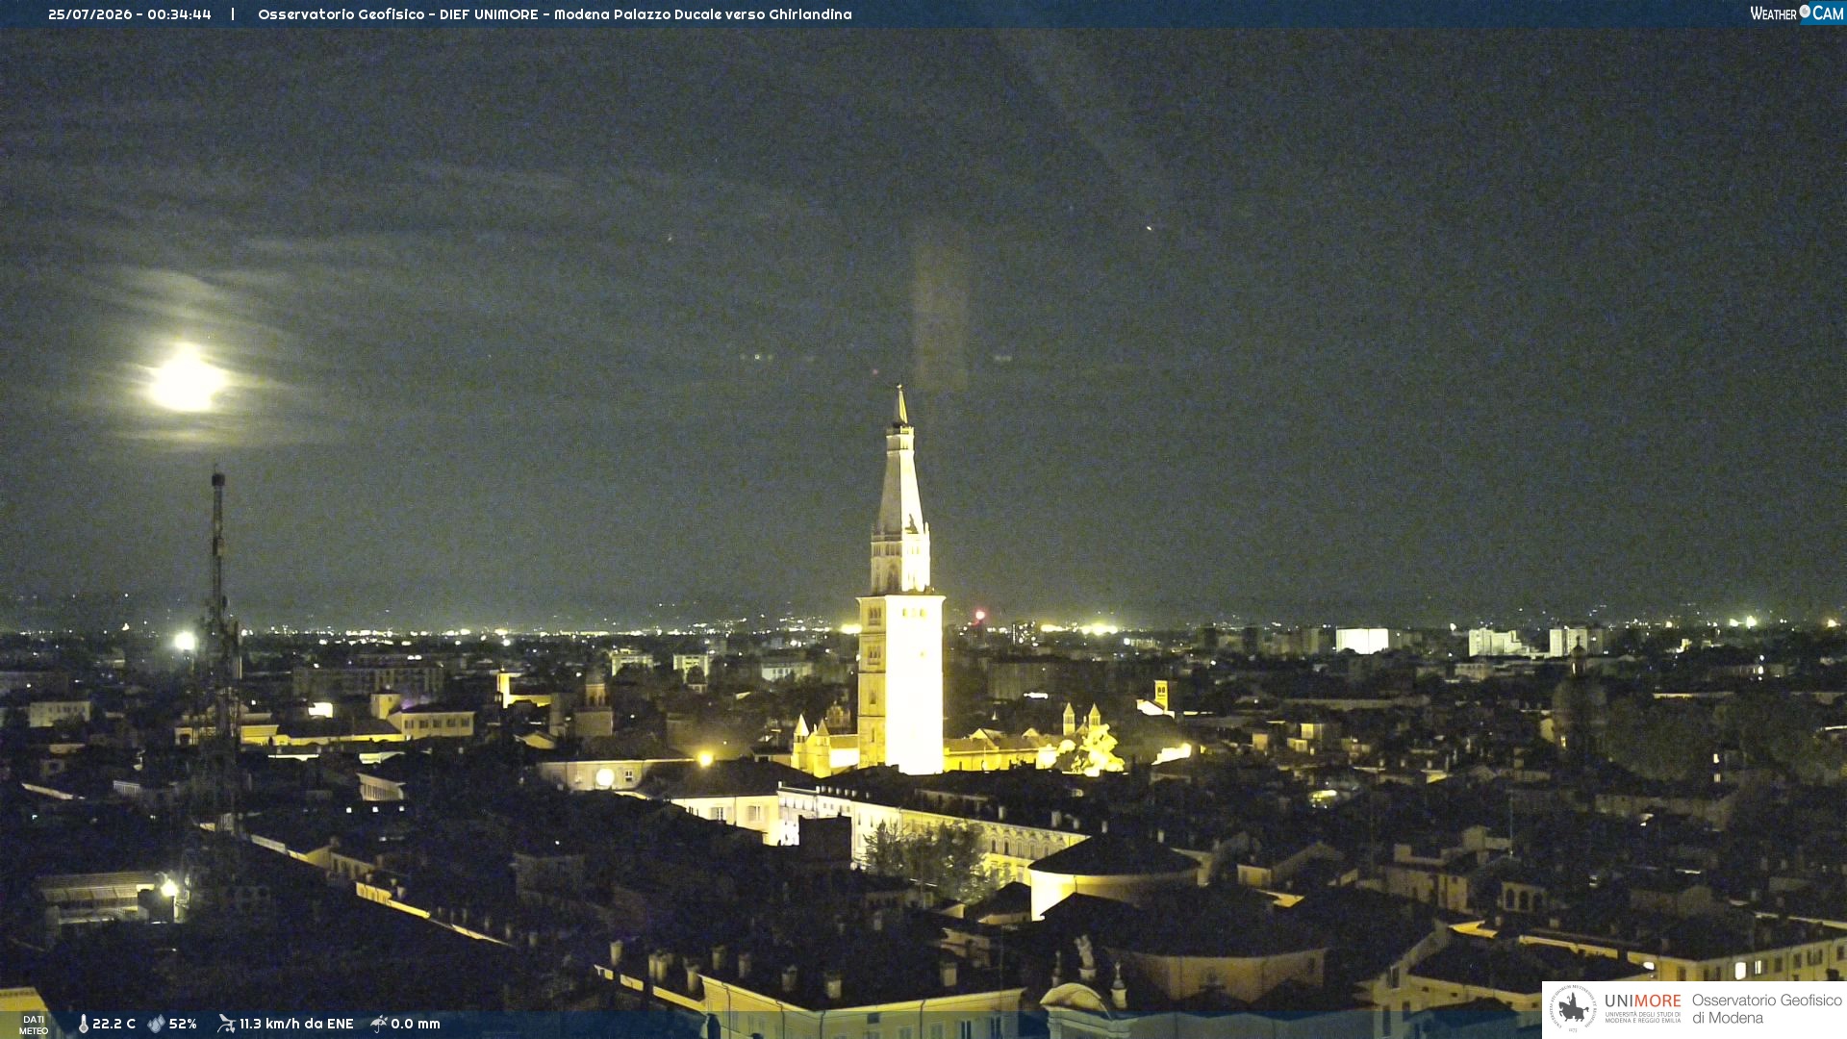Click the 22.2 C temperature reading
Image resolution: width=1847 pixels, height=1039 pixels.
[114, 1024]
